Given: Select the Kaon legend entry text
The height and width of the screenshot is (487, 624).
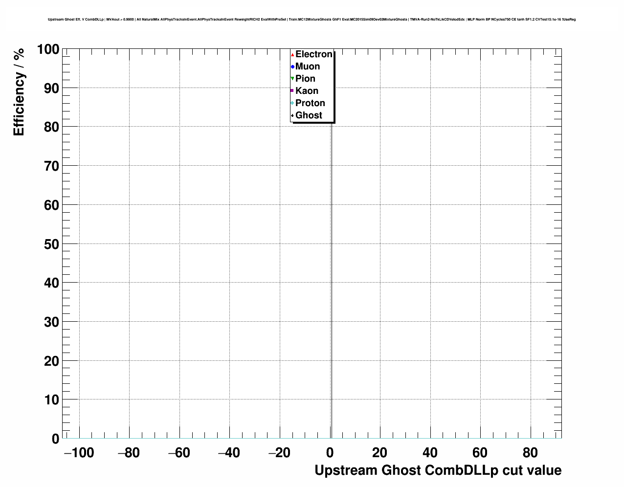Looking at the screenshot, I should (307, 91).
